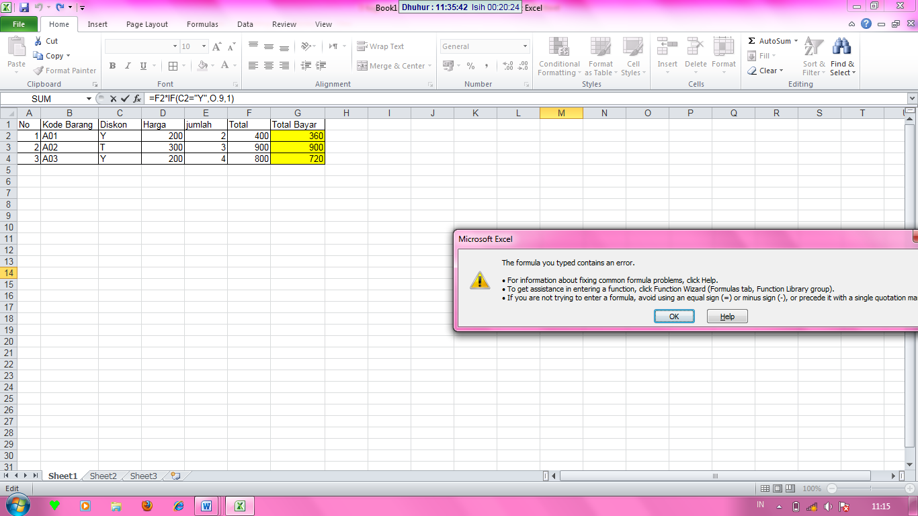Click the zoom out minus button
Image resolution: width=918 pixels, height=516 pixels.
[832, 488]
